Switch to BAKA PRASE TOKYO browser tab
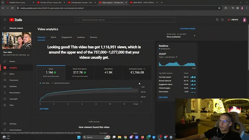249x140 pixels. coord(144,3)
